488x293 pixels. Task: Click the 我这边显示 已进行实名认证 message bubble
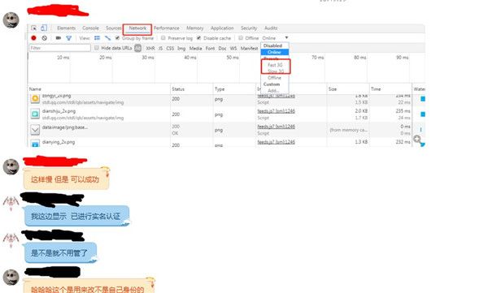[x=76, y=216]
